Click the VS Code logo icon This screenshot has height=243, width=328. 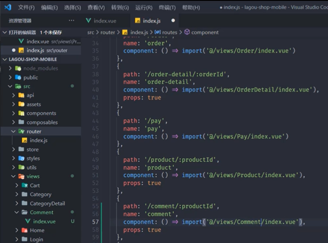tap(8, 7)
